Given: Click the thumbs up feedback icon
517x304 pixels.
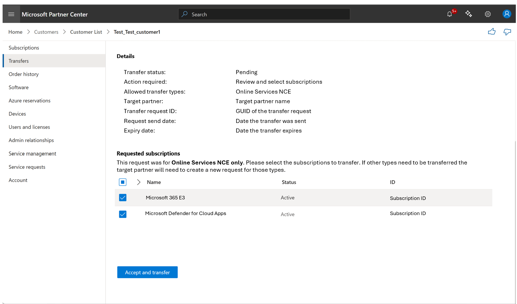Looking at the screenshot, I should [x=492, y=32].
